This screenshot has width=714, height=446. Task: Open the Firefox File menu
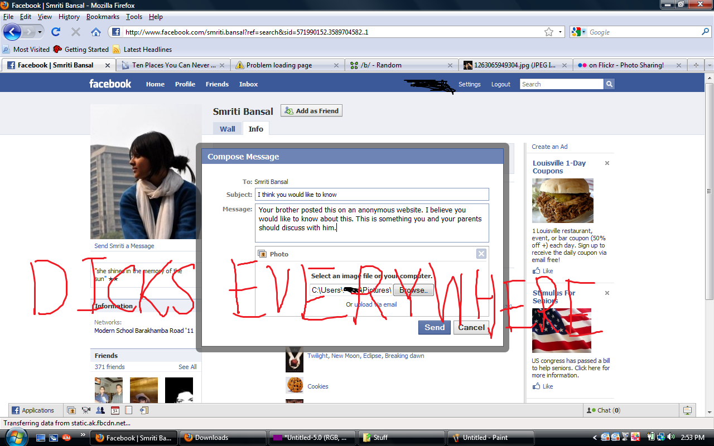click(8, 17)
